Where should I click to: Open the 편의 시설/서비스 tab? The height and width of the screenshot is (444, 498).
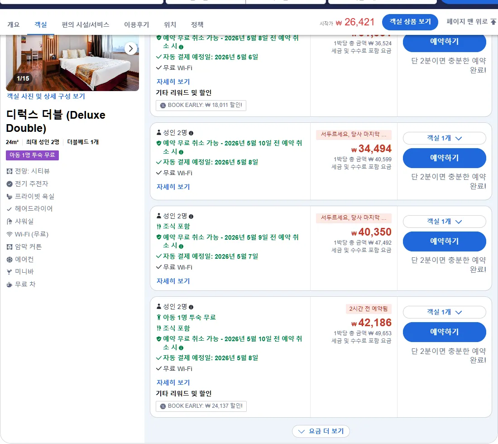tap(86, 24)
